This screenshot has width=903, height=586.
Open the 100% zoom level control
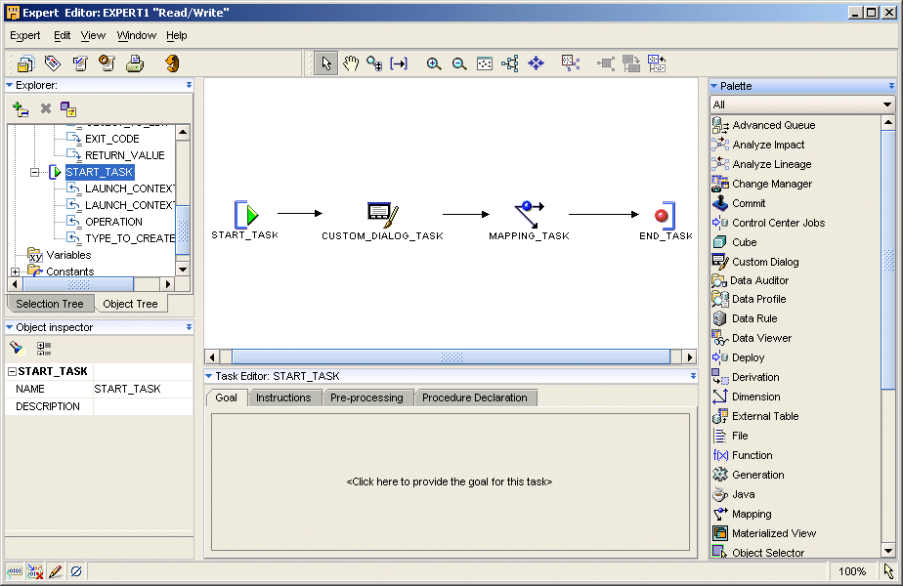(851, 571)
